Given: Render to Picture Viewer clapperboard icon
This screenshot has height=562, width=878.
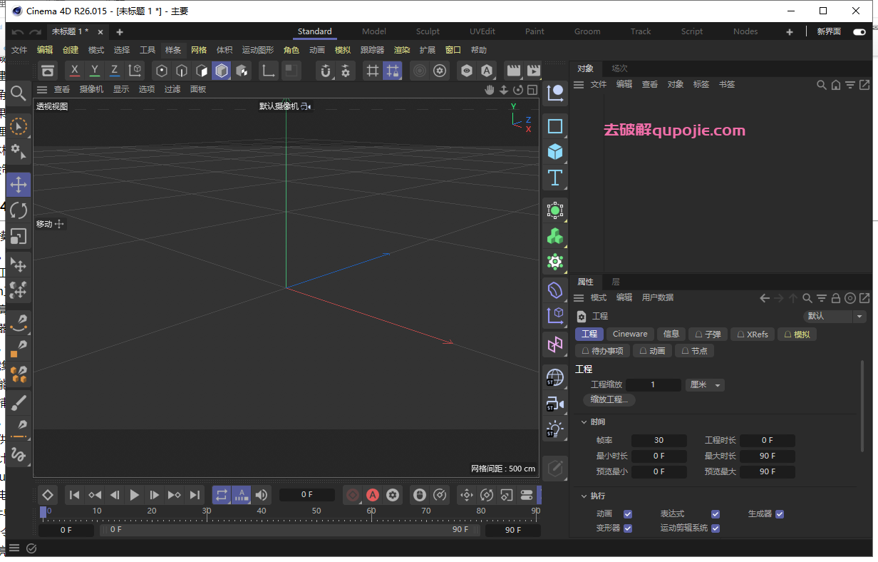Looking at the screenshot, I should click(533, 71).
